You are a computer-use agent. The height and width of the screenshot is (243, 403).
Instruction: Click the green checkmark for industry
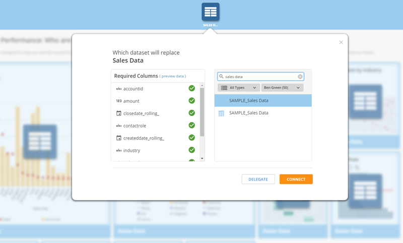point(192,150)
